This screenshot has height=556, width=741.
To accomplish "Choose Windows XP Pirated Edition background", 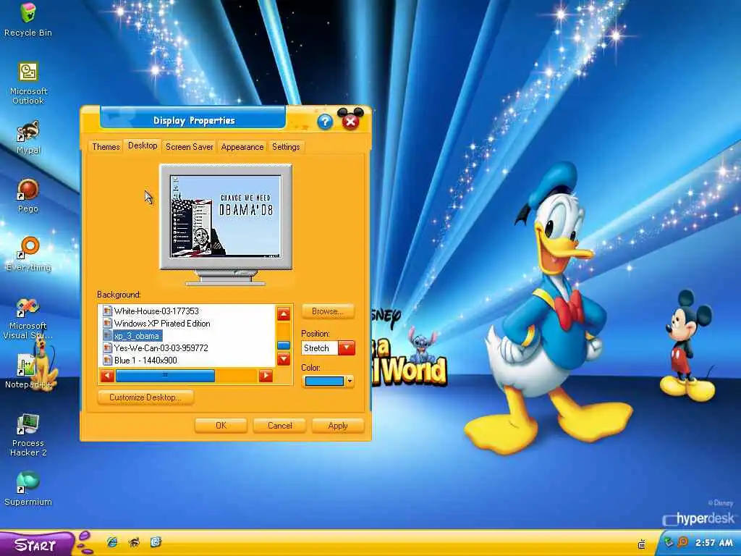I will (162, 324).
